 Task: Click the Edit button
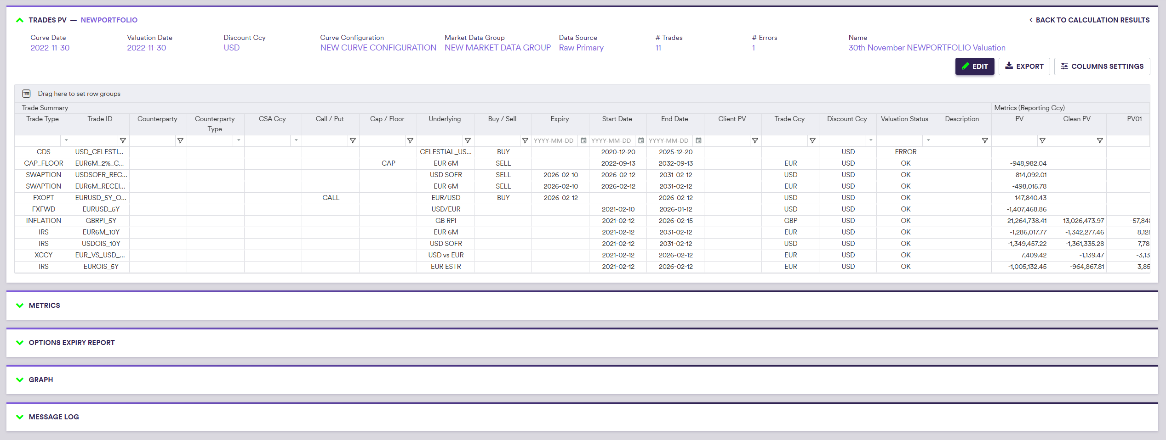click(x=974, y=67)
